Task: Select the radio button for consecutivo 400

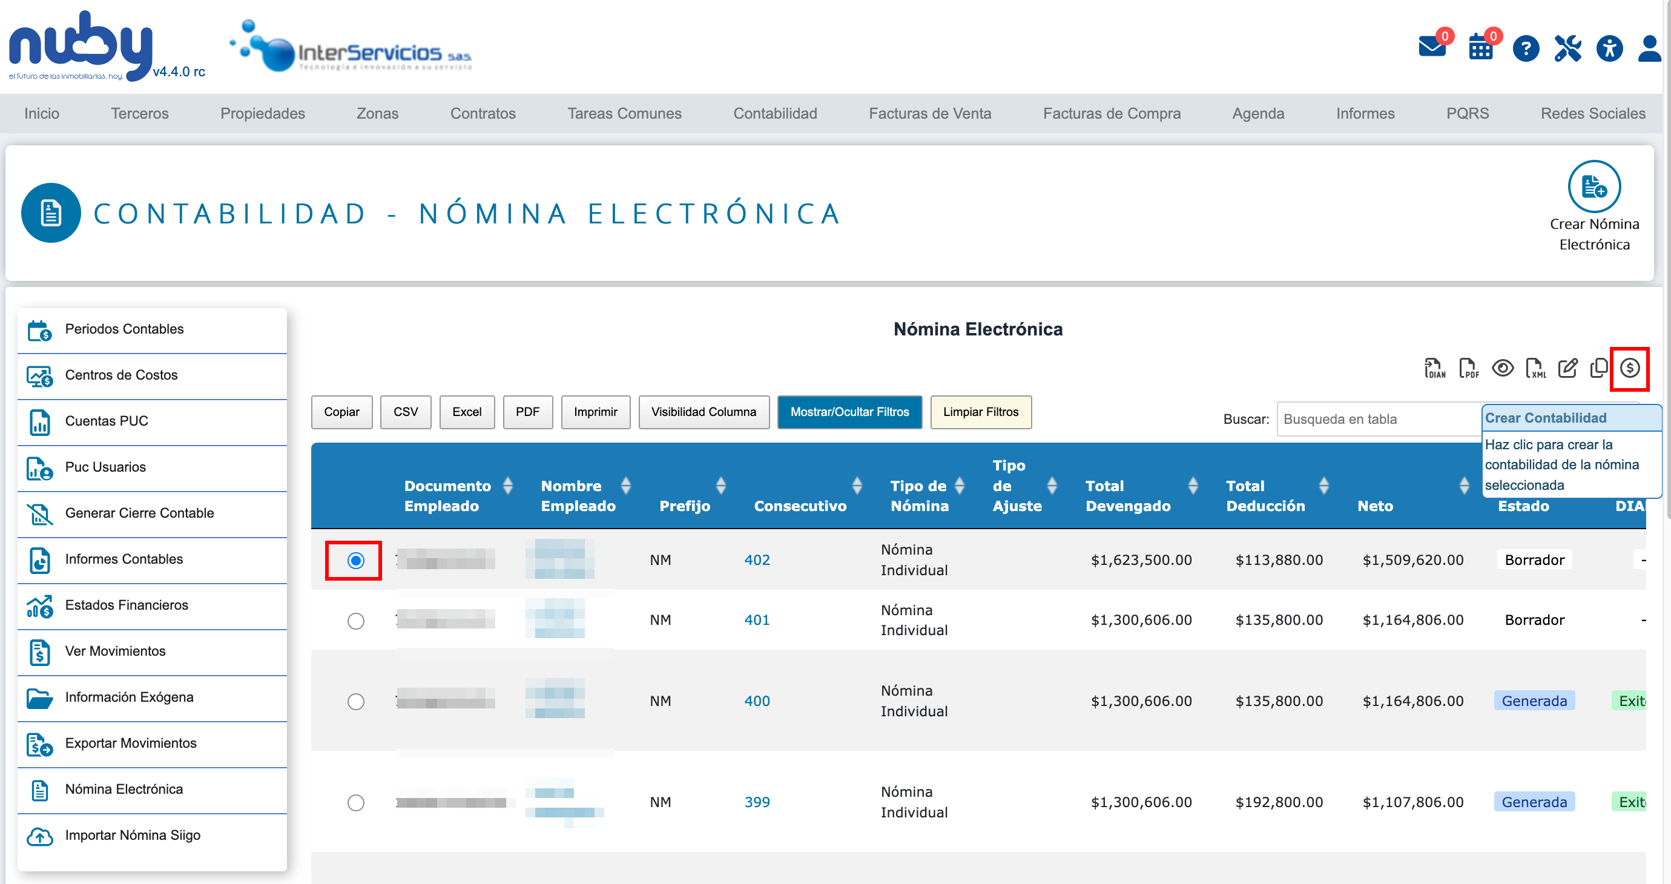Action: coord(355,701)
